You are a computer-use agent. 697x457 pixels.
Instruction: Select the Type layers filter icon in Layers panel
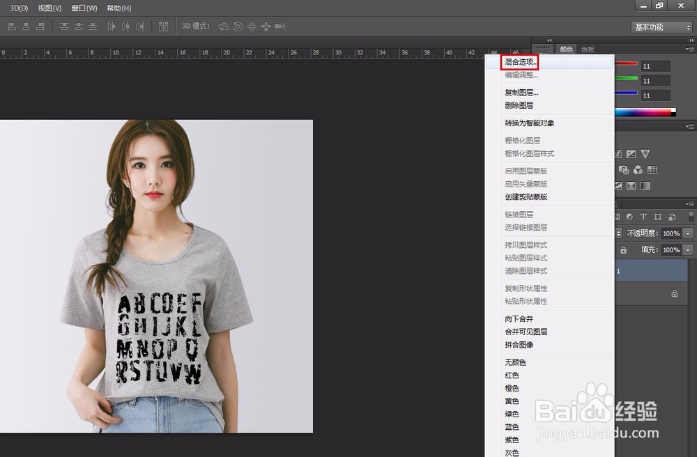coord(643,216)
